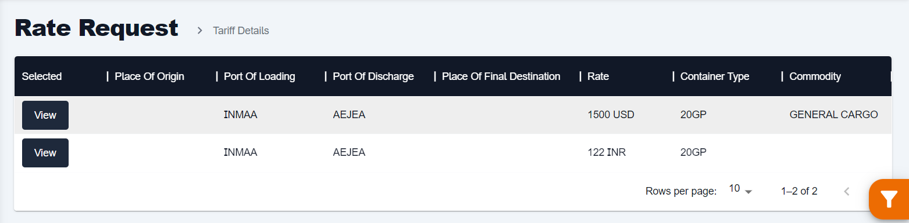Click the Selected column header
909x223 pixels.
click(x=42, y=76)
